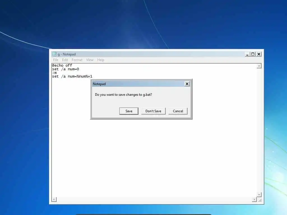This screenshot has height=215, width=287.
Task: Cancel the save changes prompt
Action: 178,111
